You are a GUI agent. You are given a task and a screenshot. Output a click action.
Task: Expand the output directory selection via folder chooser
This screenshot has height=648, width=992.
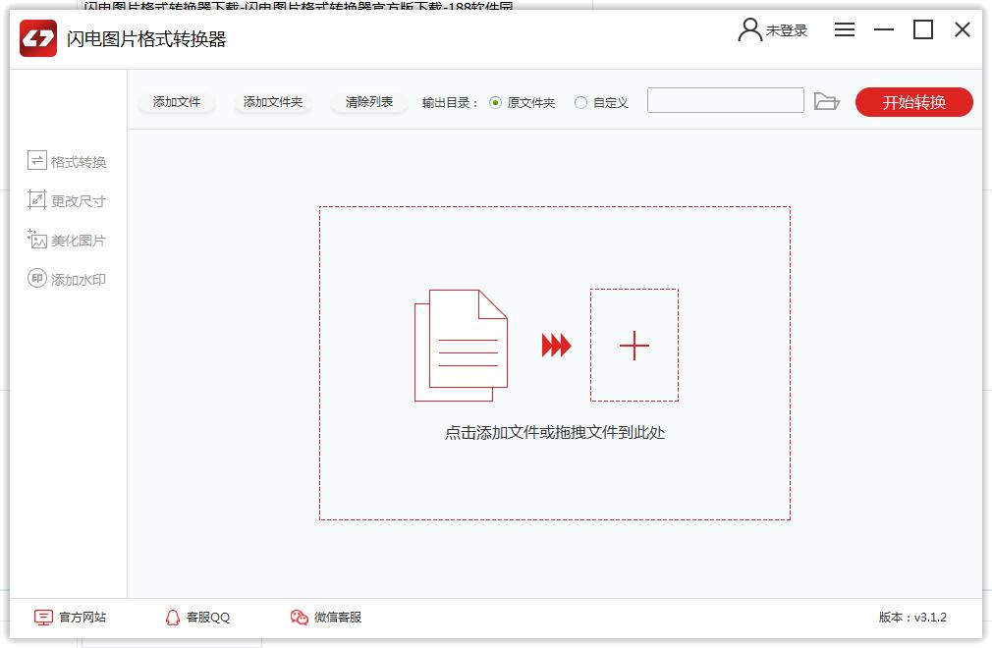(828, 99)
